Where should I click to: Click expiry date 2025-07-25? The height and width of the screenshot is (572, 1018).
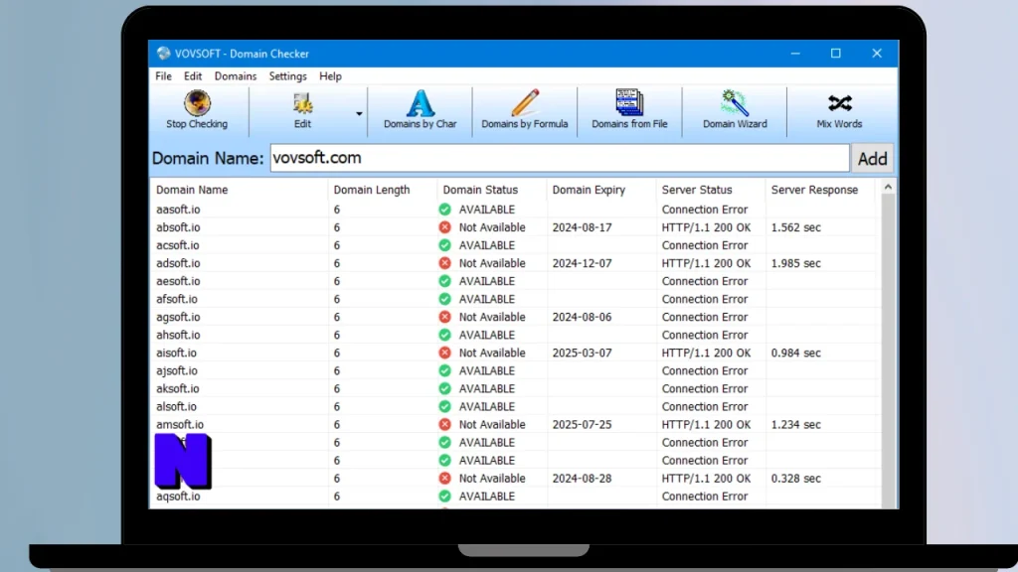coord(582,424)
